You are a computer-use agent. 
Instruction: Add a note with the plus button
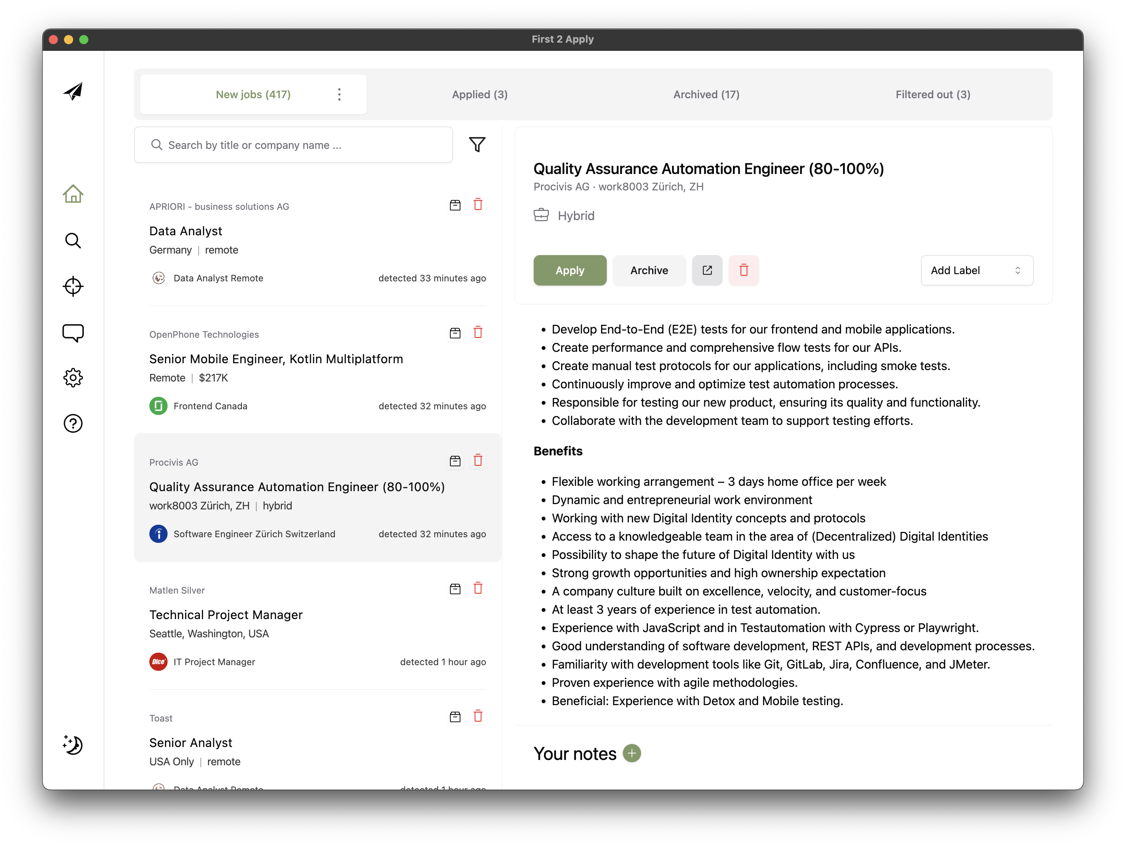[632, 753]
